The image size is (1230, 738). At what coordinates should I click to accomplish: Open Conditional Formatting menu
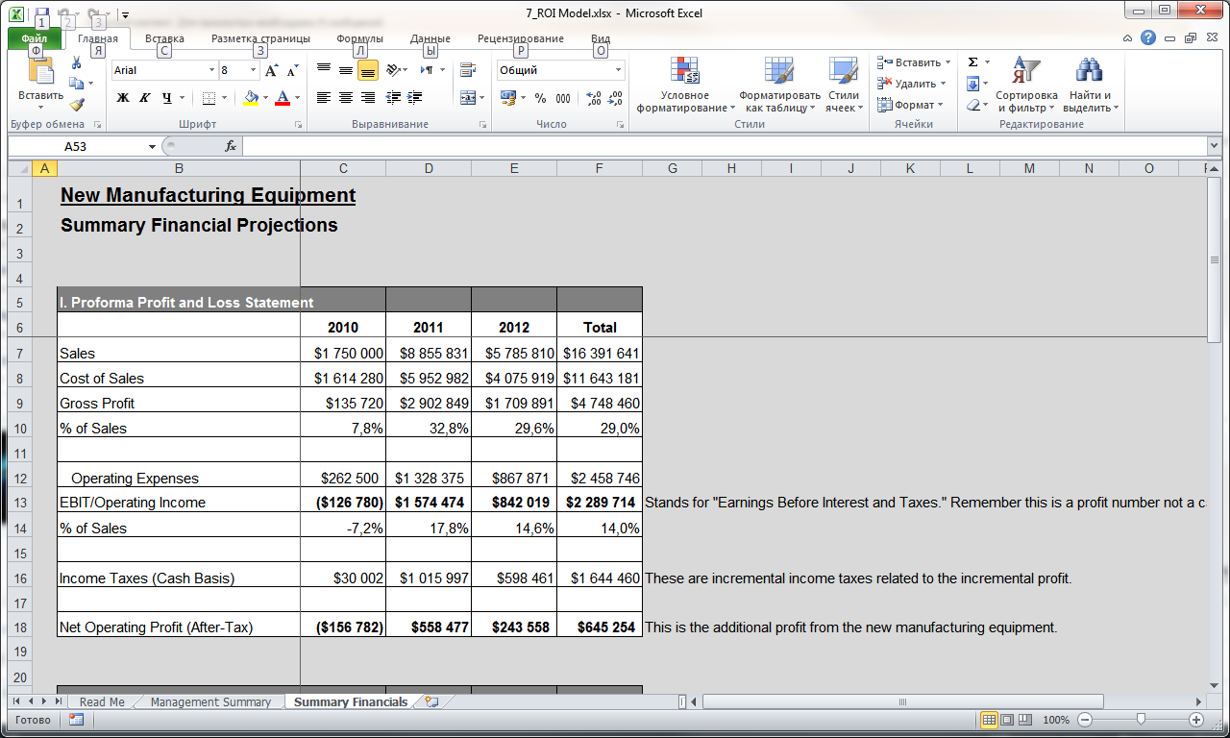point(685,85)
